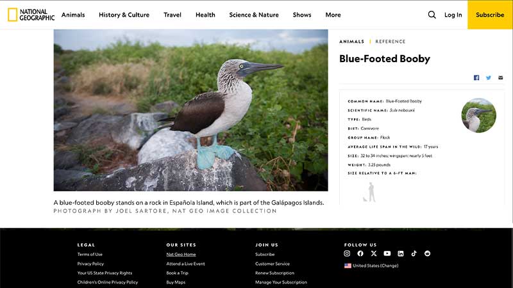This screenshot has height=288, width=513.
Task: Open the search magnifier icon
Action: 432,15
